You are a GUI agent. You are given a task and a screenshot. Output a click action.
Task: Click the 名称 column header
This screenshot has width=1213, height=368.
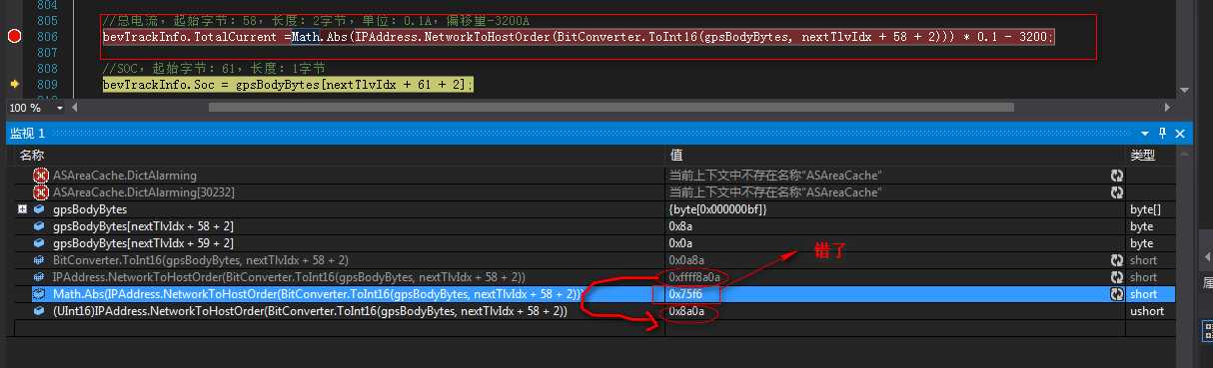click(32, 155)
